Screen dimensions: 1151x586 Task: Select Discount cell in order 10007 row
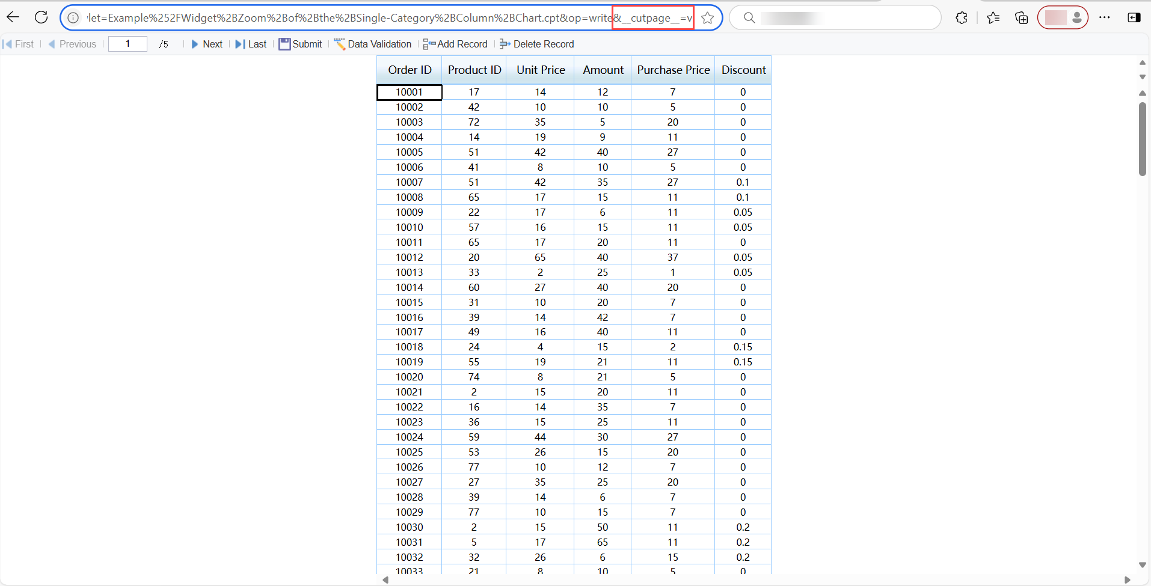point(743,182)
